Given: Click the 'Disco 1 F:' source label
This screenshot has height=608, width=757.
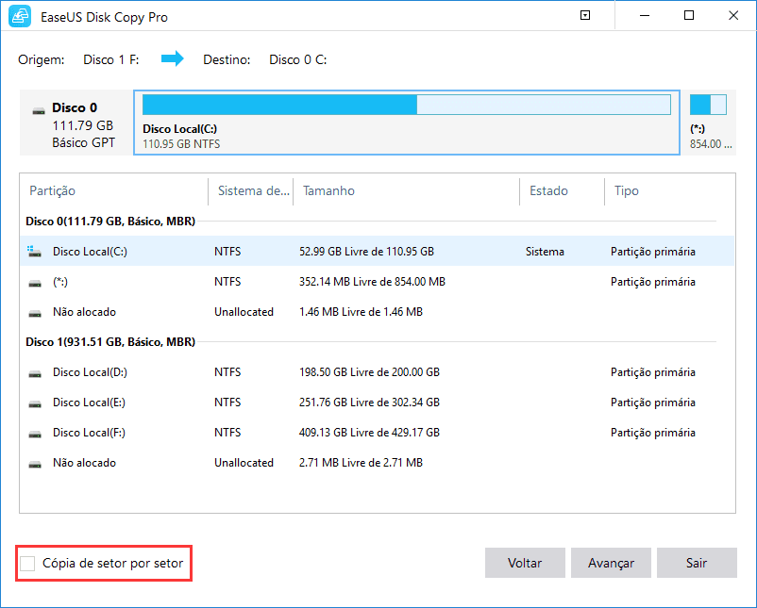Looking at the screenshot, I should 111,59.
